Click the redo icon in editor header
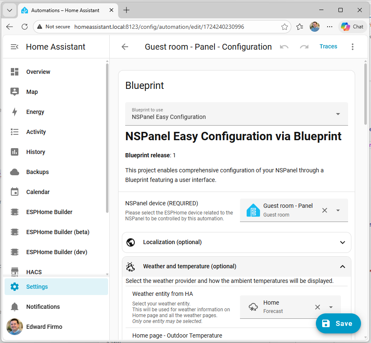 [x=304, y=47]
